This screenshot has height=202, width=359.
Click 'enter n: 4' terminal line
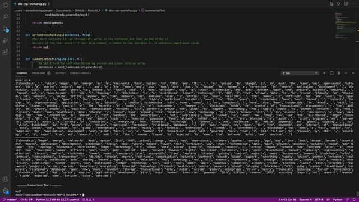22,80
